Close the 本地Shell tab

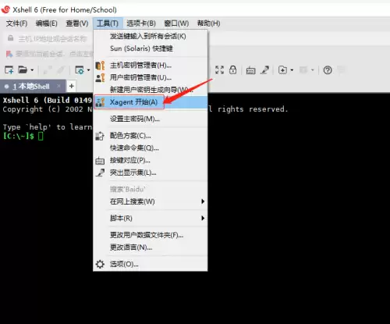[58, 86]
